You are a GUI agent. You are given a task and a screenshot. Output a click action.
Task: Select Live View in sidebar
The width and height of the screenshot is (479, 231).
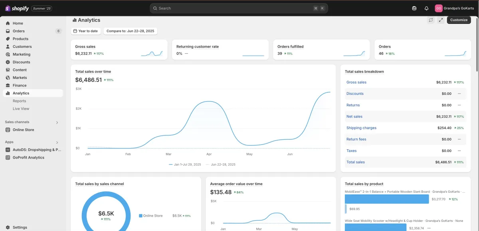21,109
